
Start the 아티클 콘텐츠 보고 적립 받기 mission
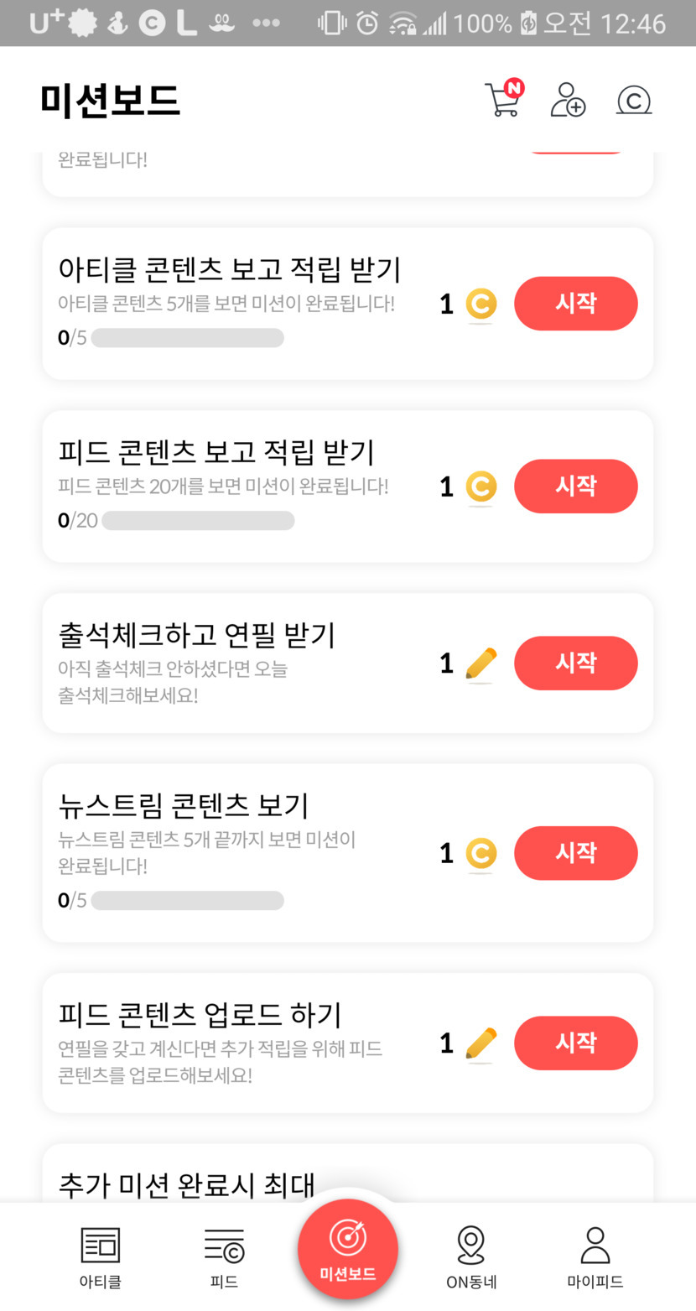[x=575, y=304]
